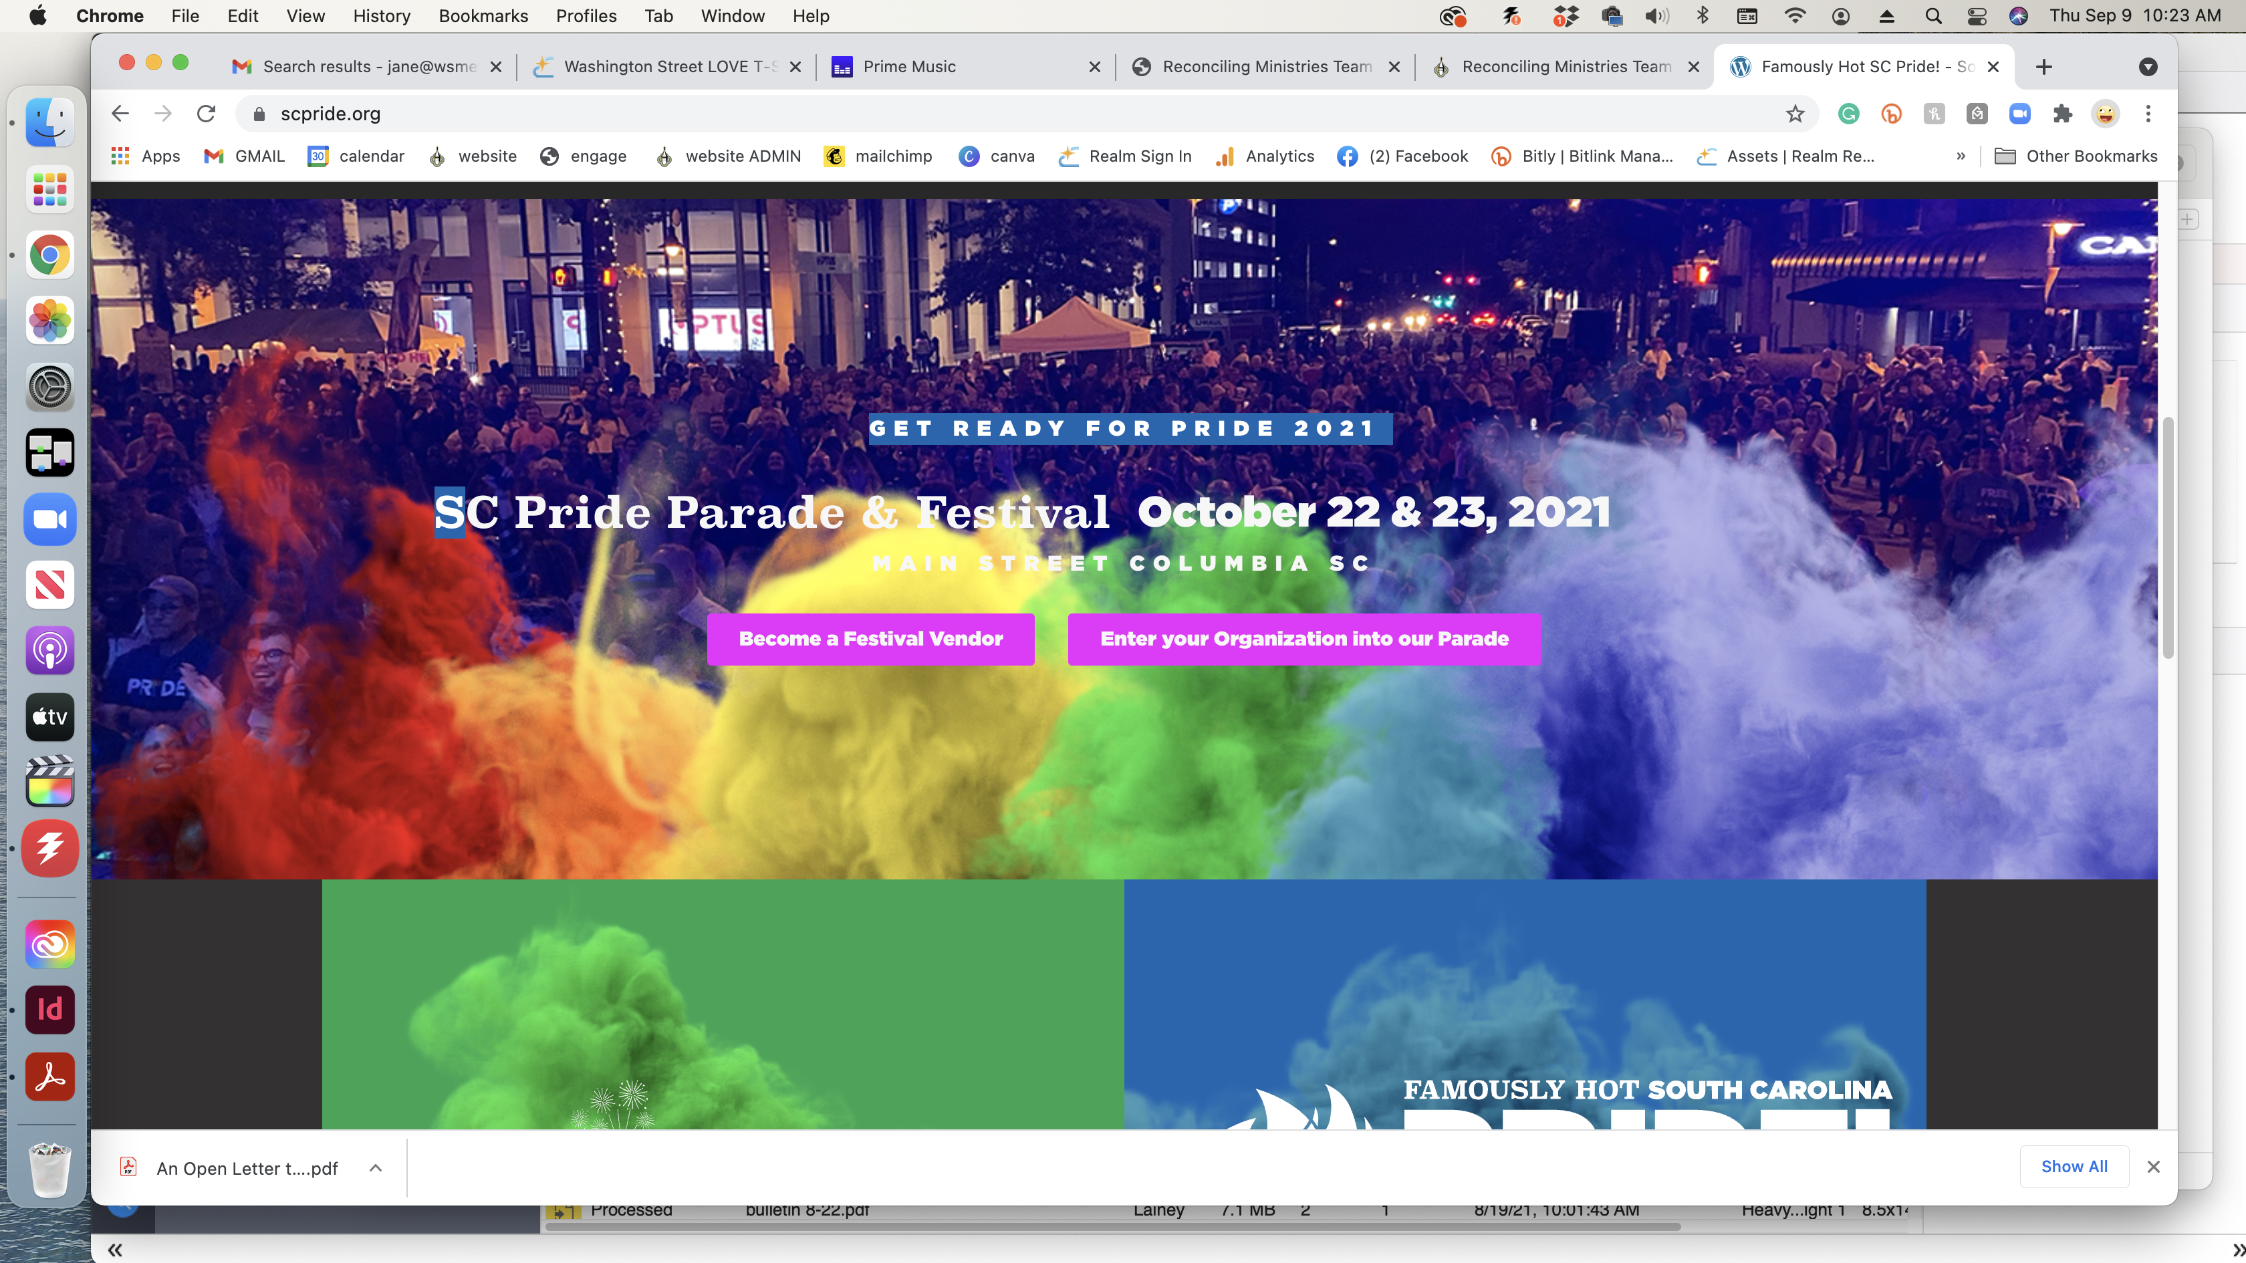2246x1263 pixels.
Task: Open the website ADMIN bookmark
Action: (727, 156)
